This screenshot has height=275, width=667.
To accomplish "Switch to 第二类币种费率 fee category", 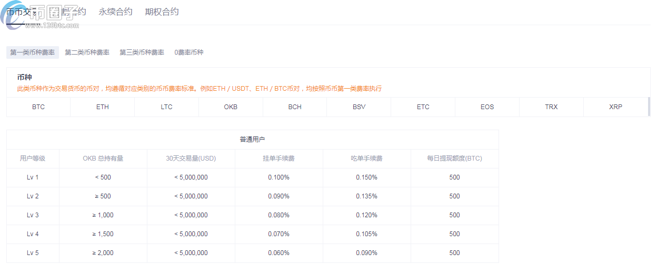I will point(87,52).
